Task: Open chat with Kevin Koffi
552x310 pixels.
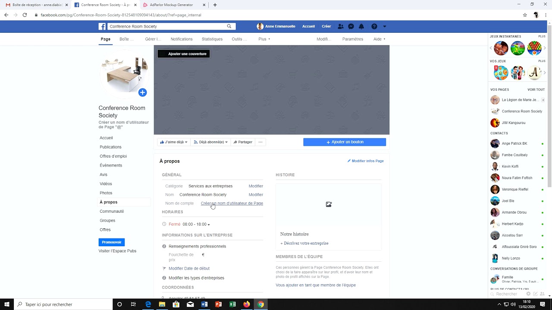Action: point(510,166)
